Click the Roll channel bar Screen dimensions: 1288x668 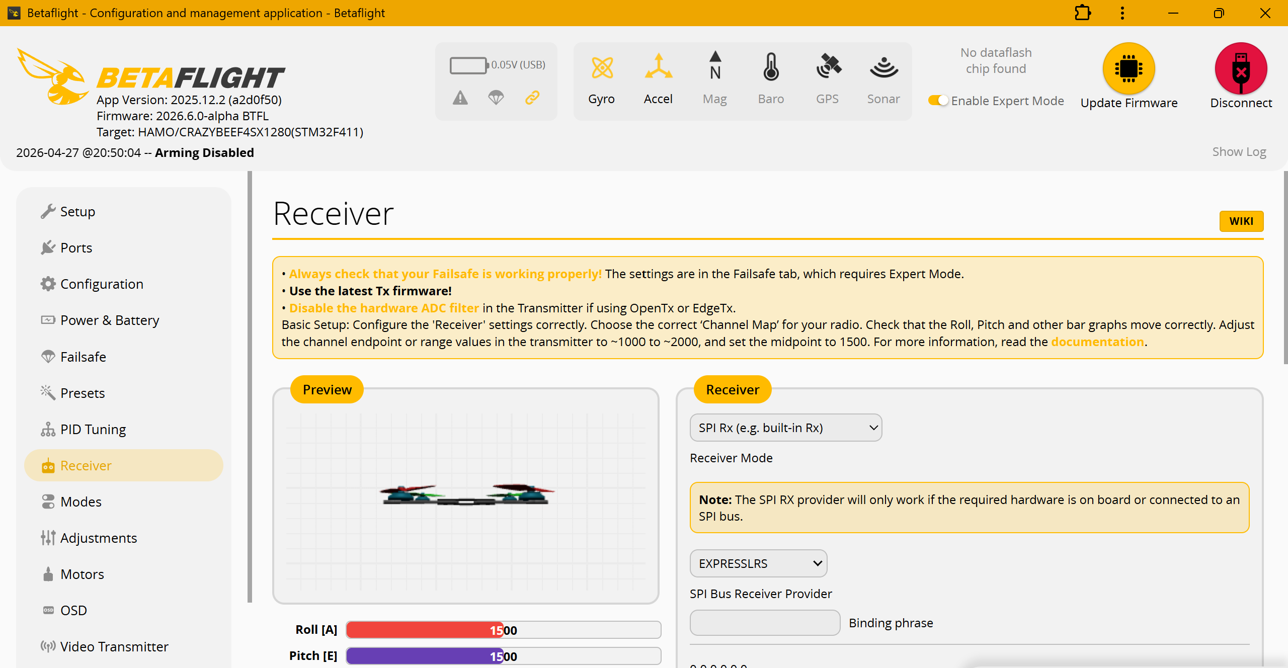[504, 630]
